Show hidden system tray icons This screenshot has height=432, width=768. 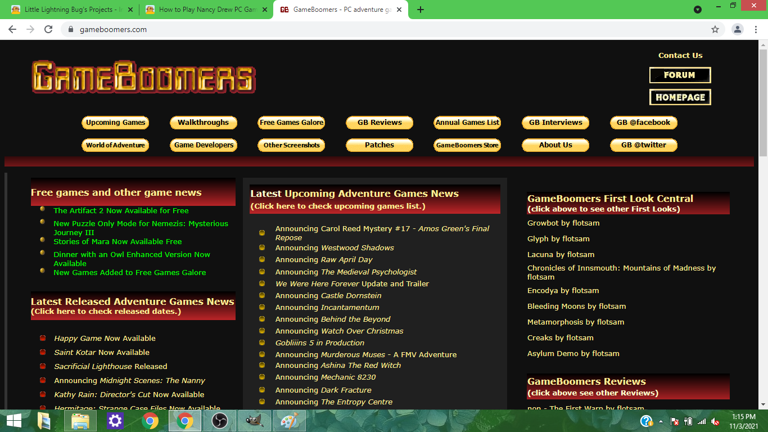click(661, 421)
